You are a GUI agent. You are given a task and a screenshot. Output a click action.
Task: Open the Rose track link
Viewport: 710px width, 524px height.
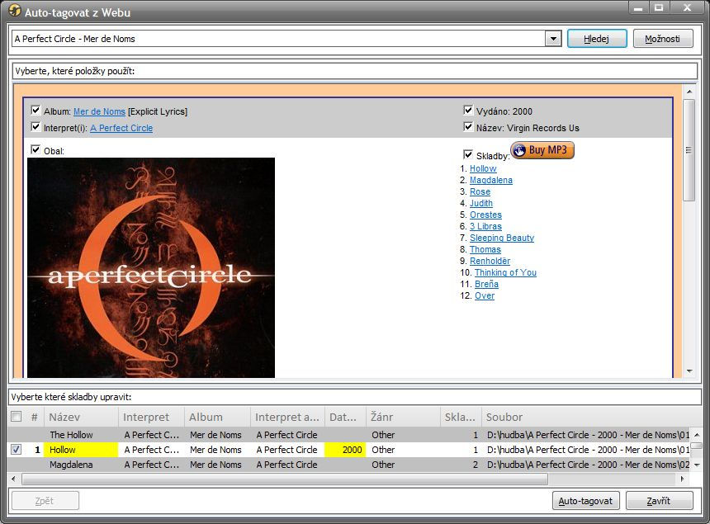pyautogui.click(x=480, y=191)
